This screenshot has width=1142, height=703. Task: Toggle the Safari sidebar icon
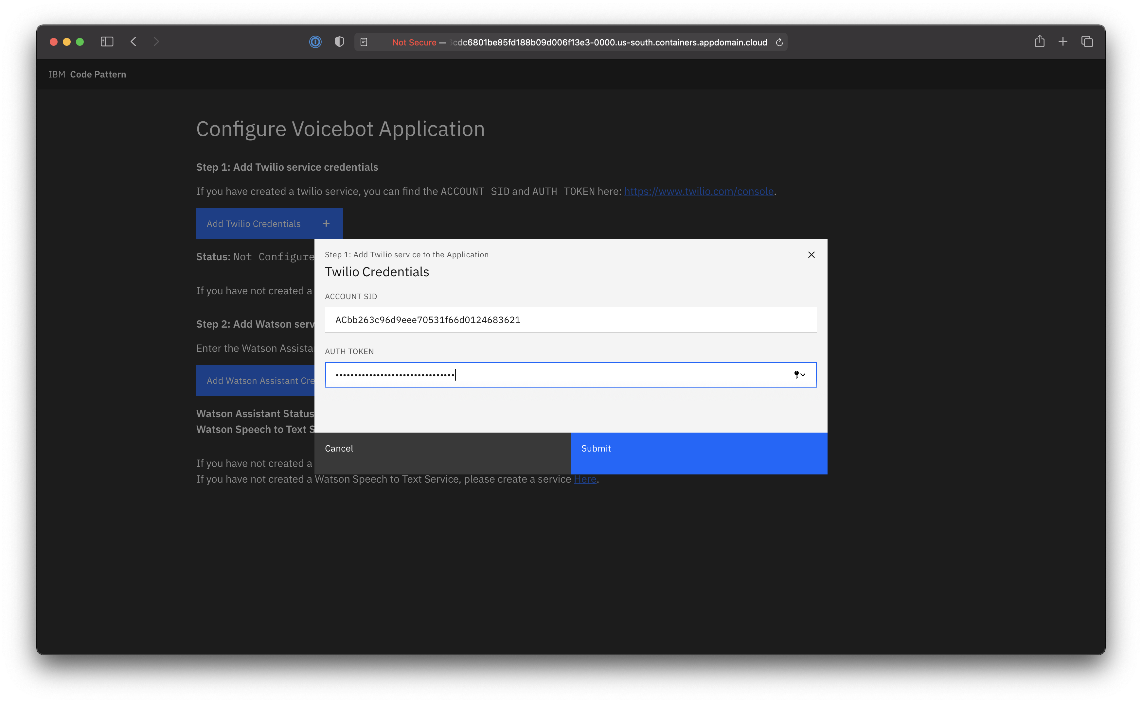(x=107, y=42)
